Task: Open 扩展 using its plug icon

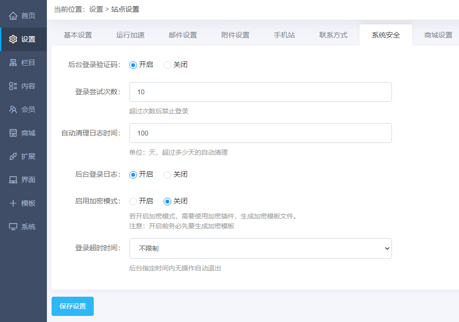Action: coord(13,157)
